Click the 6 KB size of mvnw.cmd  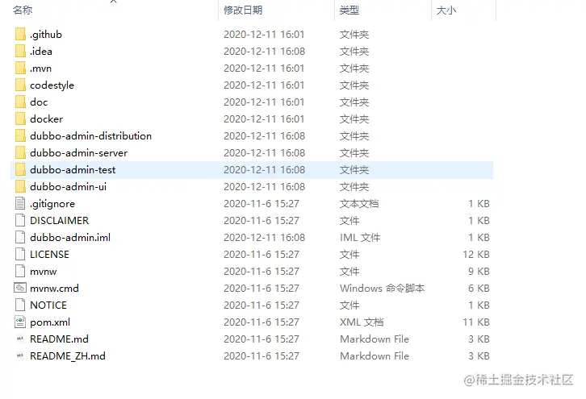tap(479, 288)
